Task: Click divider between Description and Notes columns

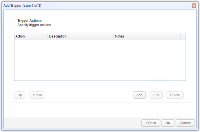Action: 113,36
